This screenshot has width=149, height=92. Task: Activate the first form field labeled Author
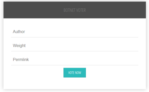click(75, 32)
